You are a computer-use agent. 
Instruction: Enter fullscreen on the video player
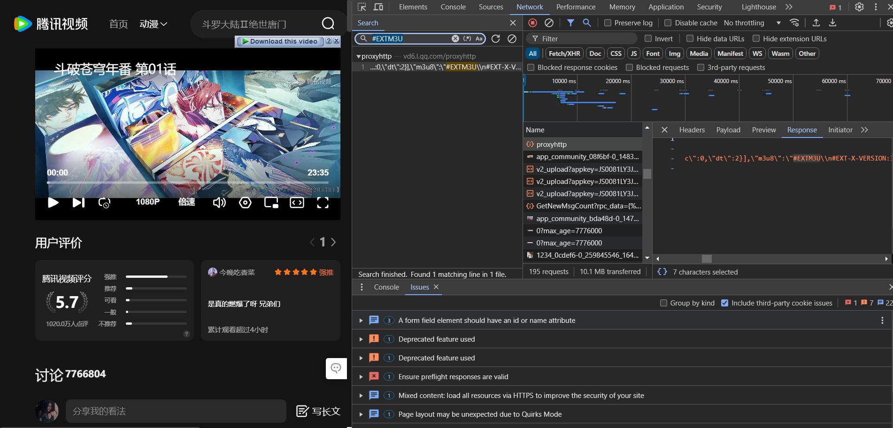[x=323, y=202]
